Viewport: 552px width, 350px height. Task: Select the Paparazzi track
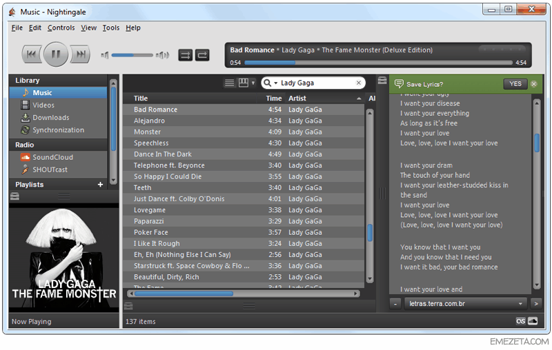click(x=244, y=221)
